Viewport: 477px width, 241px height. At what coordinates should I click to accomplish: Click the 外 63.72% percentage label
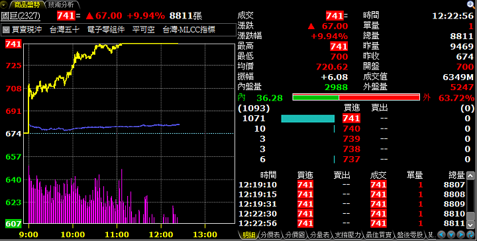(x=449, y=98)
